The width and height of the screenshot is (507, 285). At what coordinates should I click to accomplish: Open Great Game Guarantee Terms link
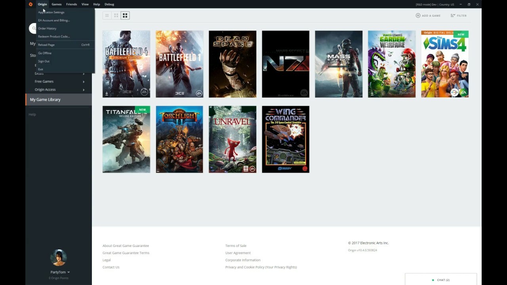coord(126,253)
